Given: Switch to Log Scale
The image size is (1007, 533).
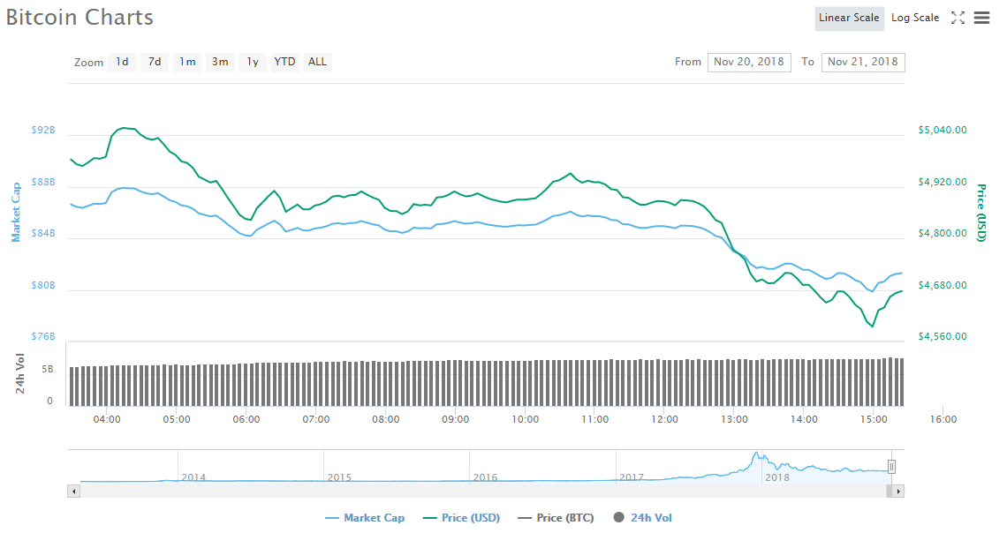Looking at the screenshot, I should [x=915, y=18].
